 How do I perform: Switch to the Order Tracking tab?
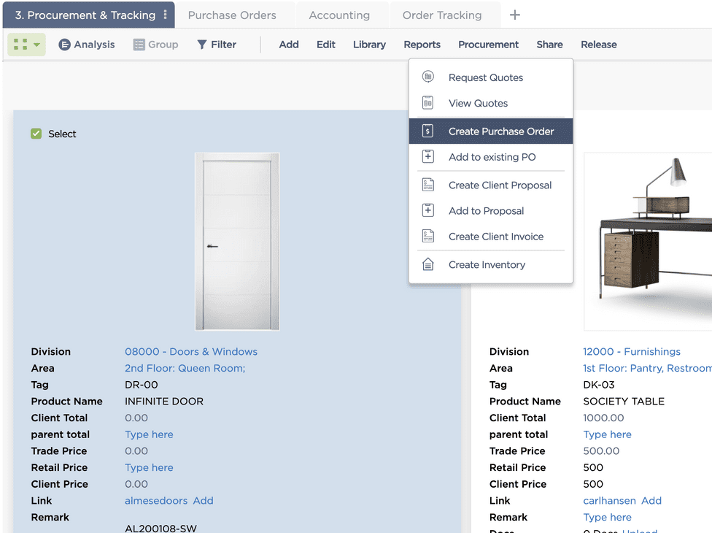442,15
